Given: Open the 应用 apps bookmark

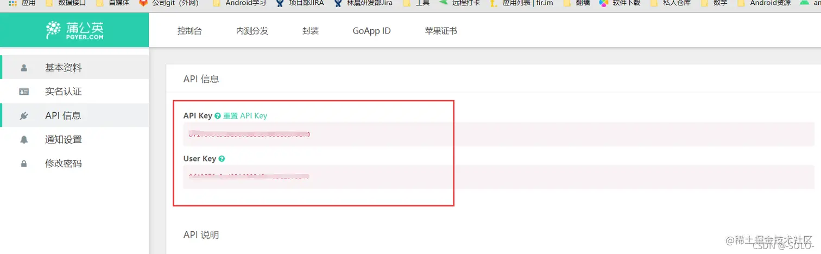Looking at the screenshot, I should [22, 3].
